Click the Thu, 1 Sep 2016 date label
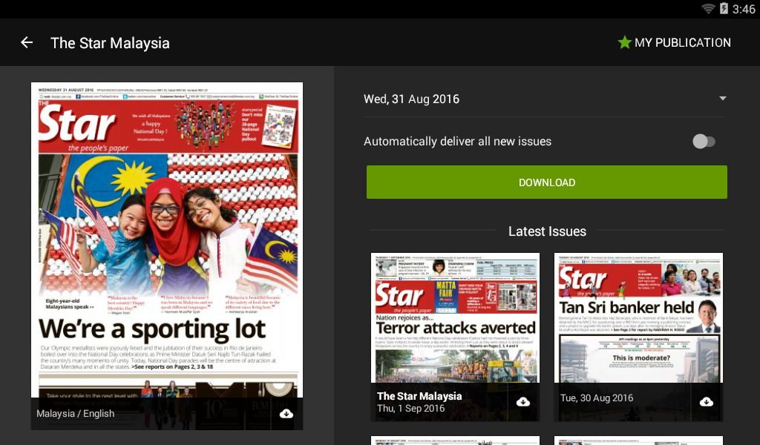 [410, 408]
